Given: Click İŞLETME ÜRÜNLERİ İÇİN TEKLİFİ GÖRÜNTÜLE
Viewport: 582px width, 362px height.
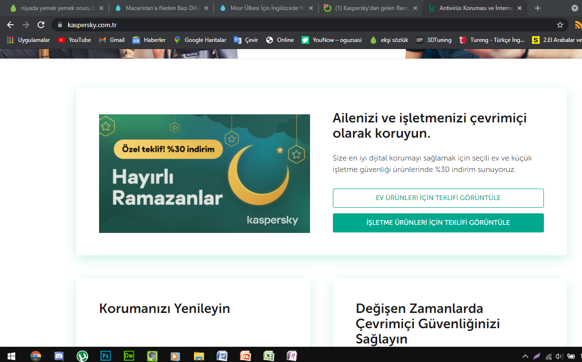Looking at the screenshot, I should [438, 222].
